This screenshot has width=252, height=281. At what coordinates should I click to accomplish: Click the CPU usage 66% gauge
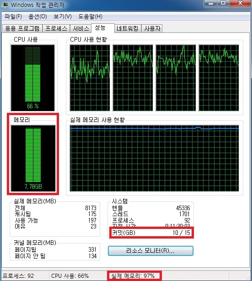[32, 78]
